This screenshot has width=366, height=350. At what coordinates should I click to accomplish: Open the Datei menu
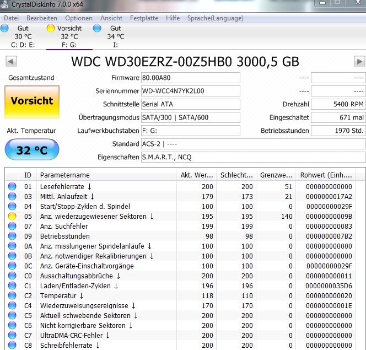(x=11, y=18)
